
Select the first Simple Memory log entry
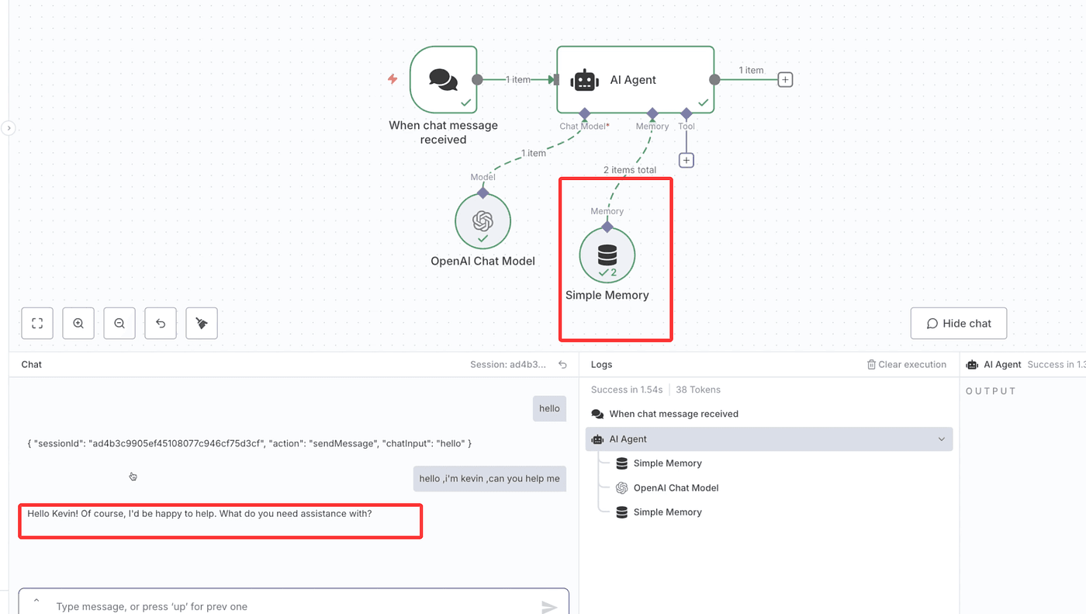click(667, 463)
